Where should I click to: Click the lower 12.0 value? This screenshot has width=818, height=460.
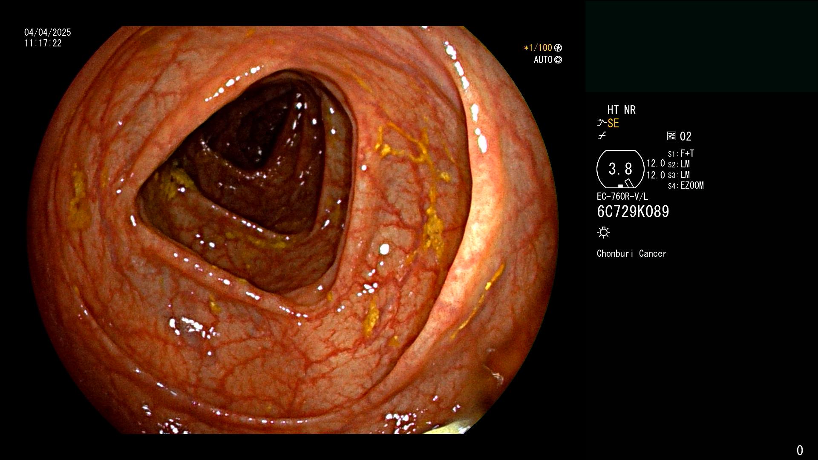click(656, 175)
